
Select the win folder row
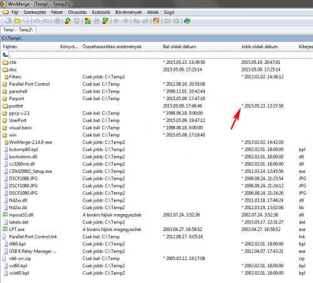coord(156,135)
